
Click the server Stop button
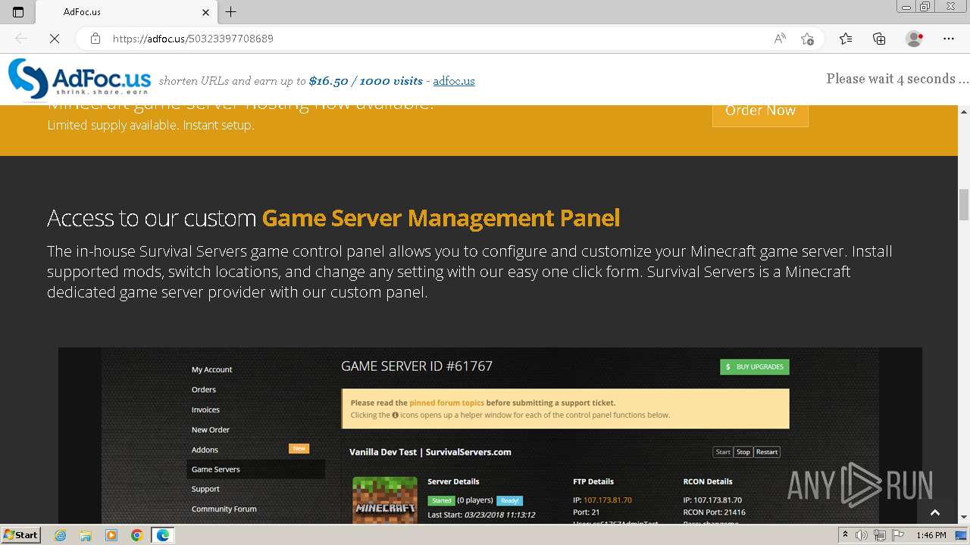click(x=743, y=452)
